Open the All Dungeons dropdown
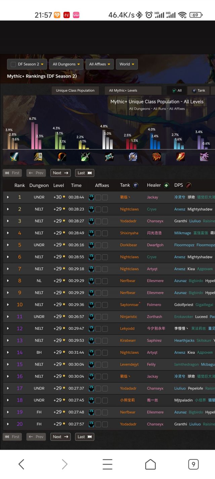The image size is (215, 479). (x=66, y=64)
